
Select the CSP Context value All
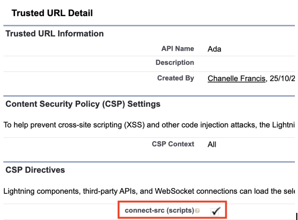pos(212,144)
